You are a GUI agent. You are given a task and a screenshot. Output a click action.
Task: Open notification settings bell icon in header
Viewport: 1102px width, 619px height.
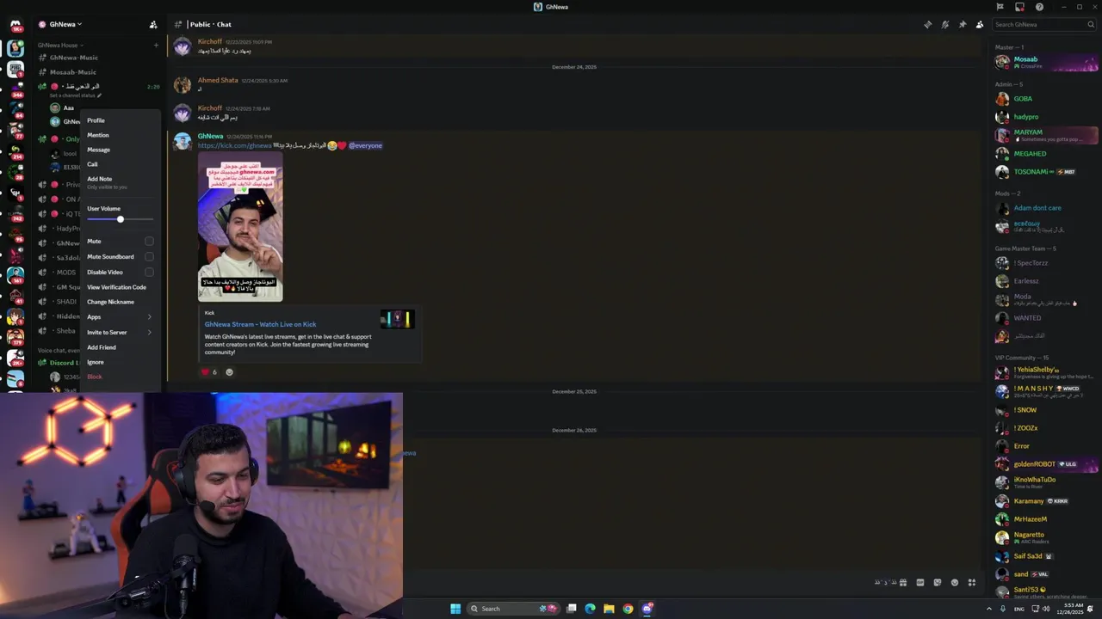945,24
